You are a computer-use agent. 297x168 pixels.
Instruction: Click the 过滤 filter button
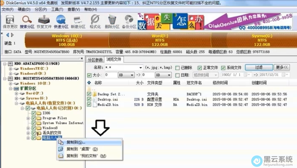coord(259,68)
